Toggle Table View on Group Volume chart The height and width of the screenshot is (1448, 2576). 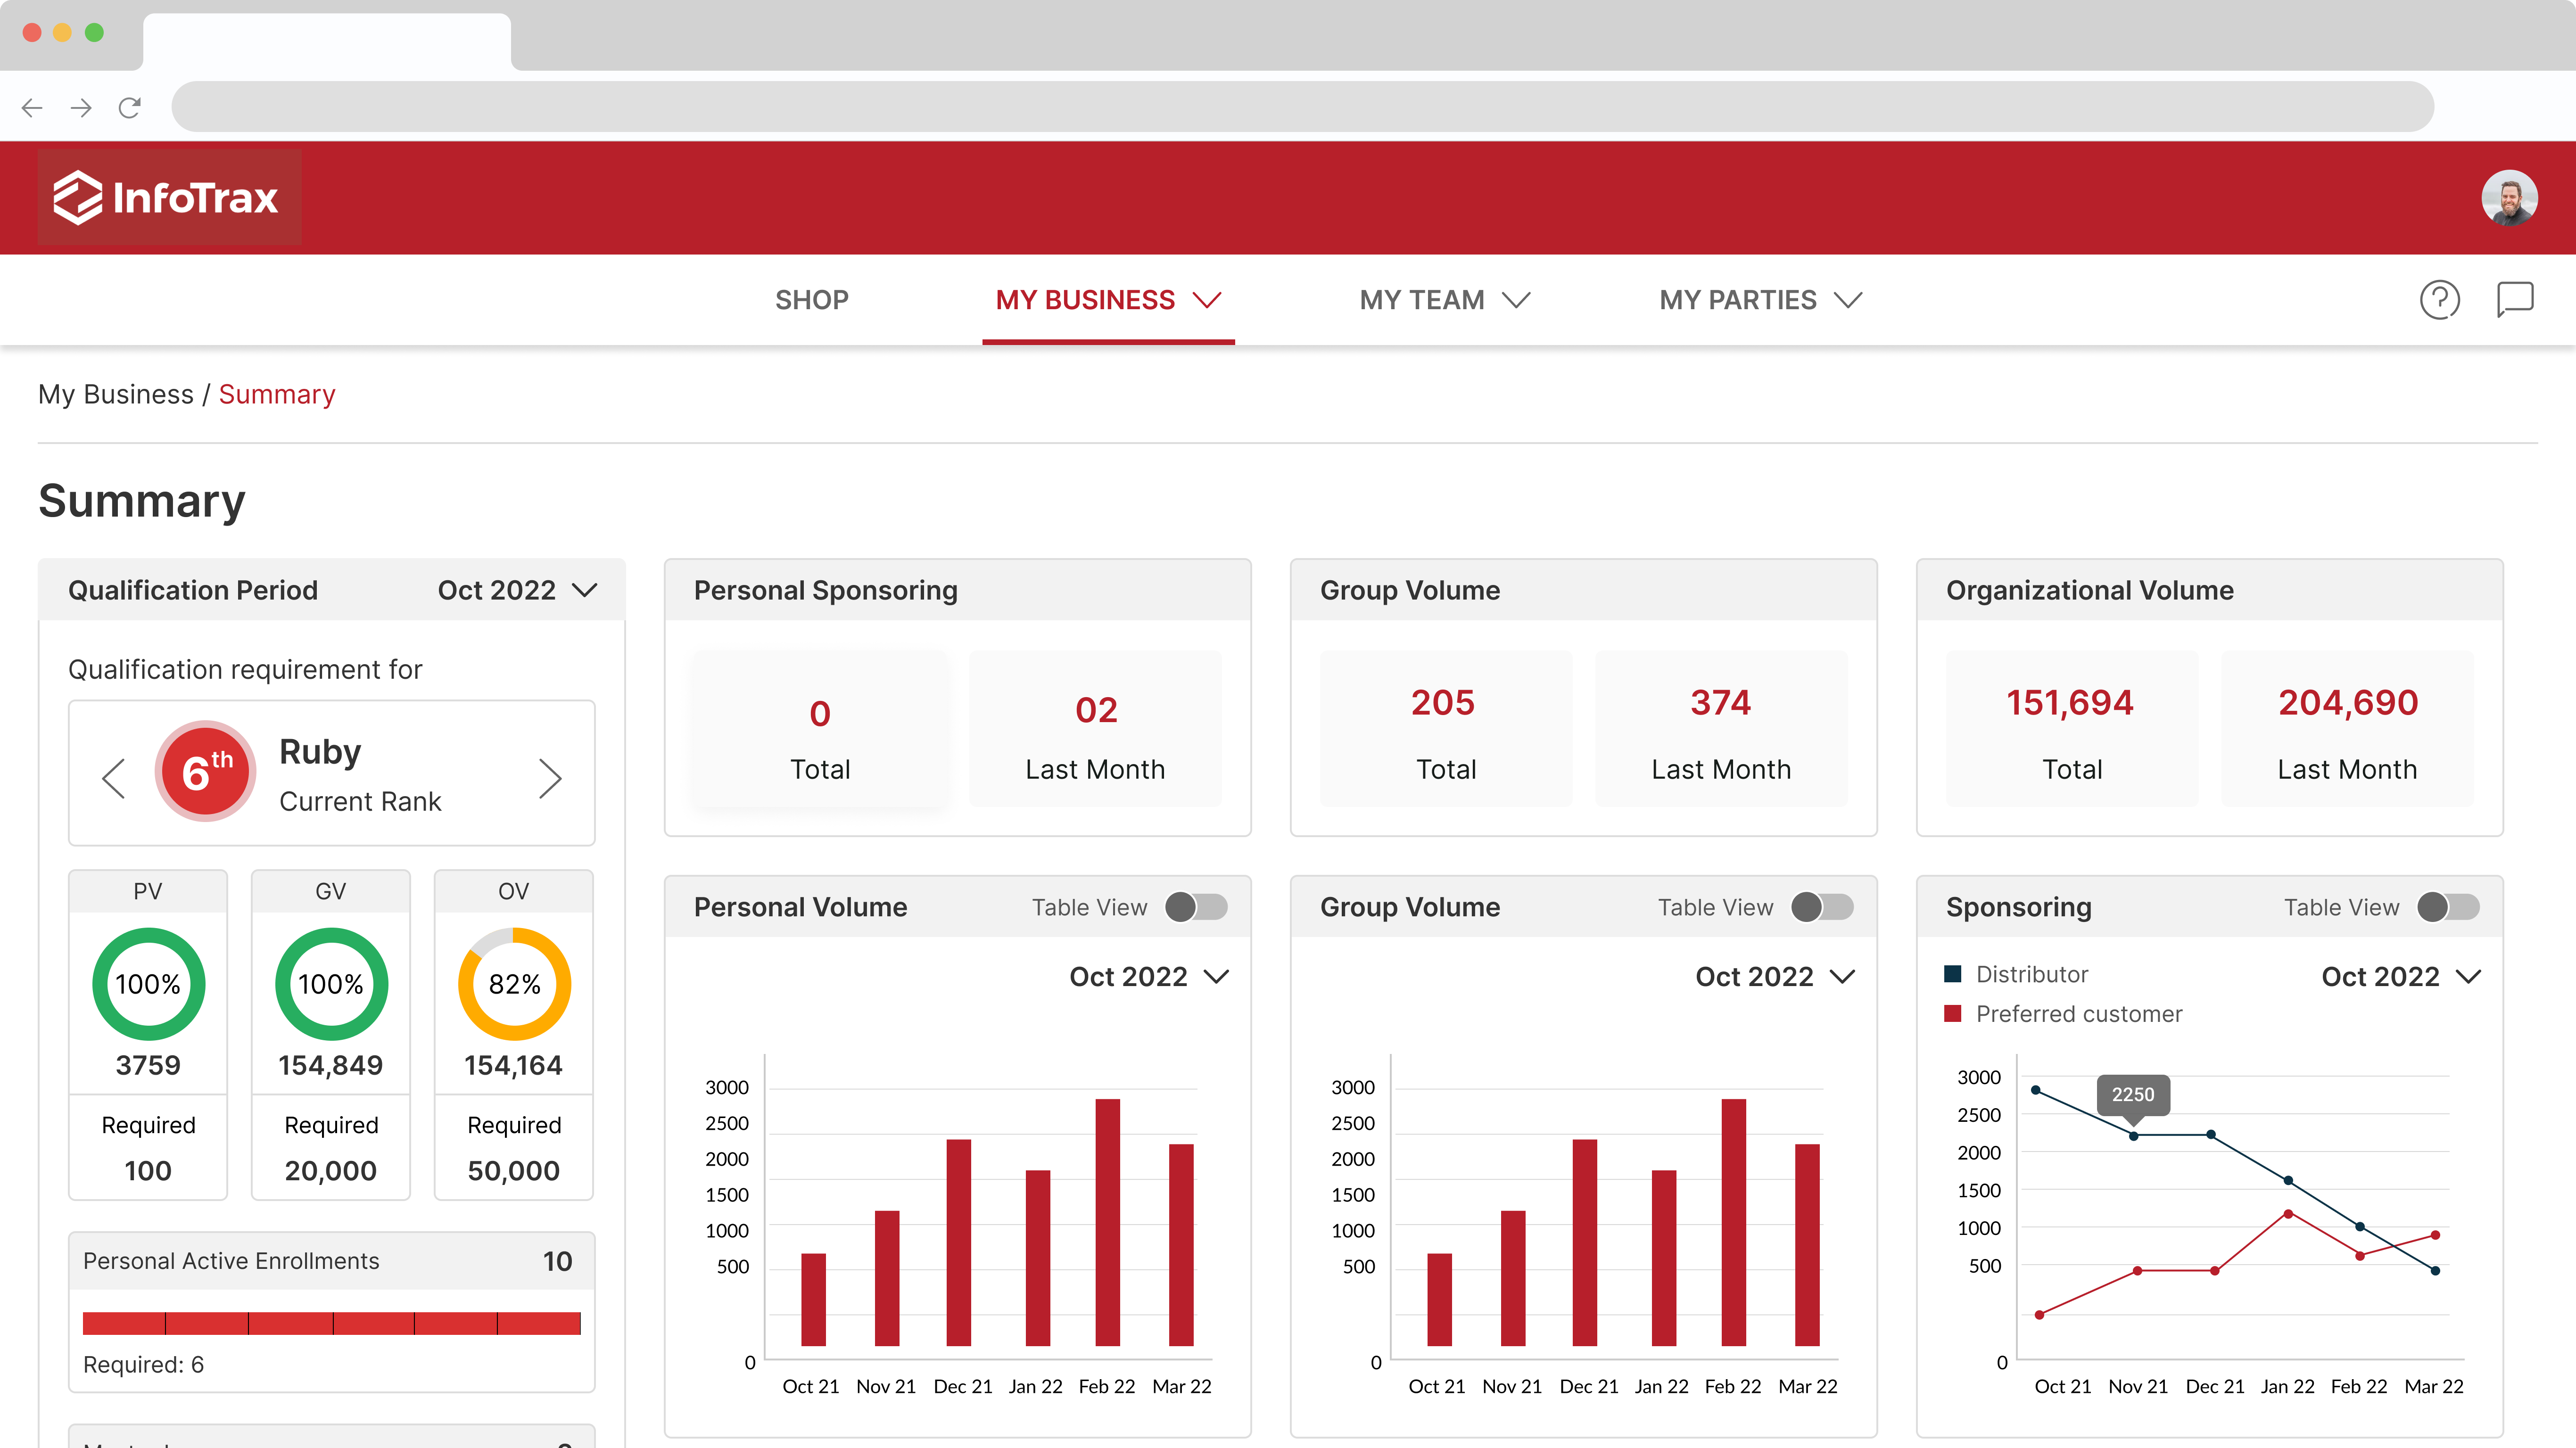point(1822,907)
